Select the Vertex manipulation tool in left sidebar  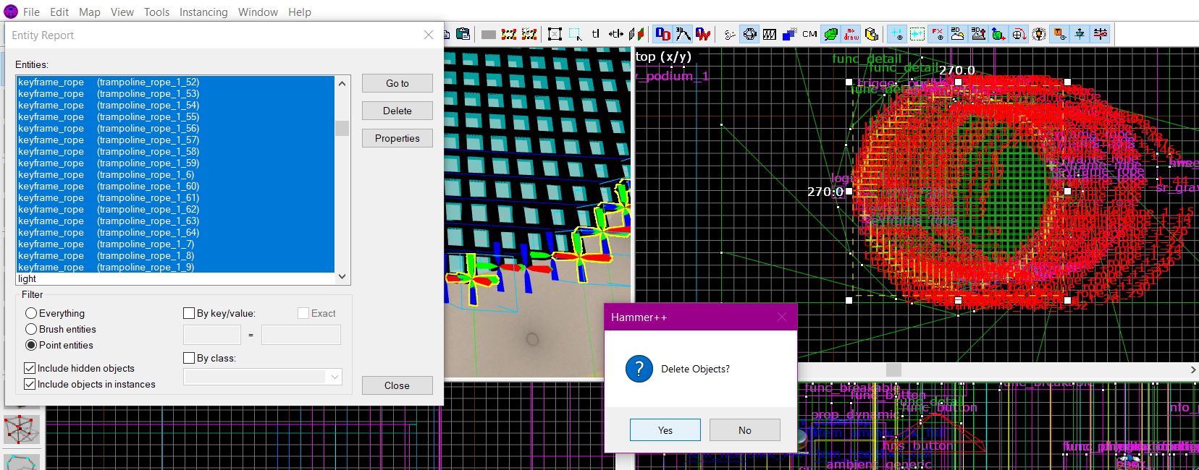coord(22,430)
